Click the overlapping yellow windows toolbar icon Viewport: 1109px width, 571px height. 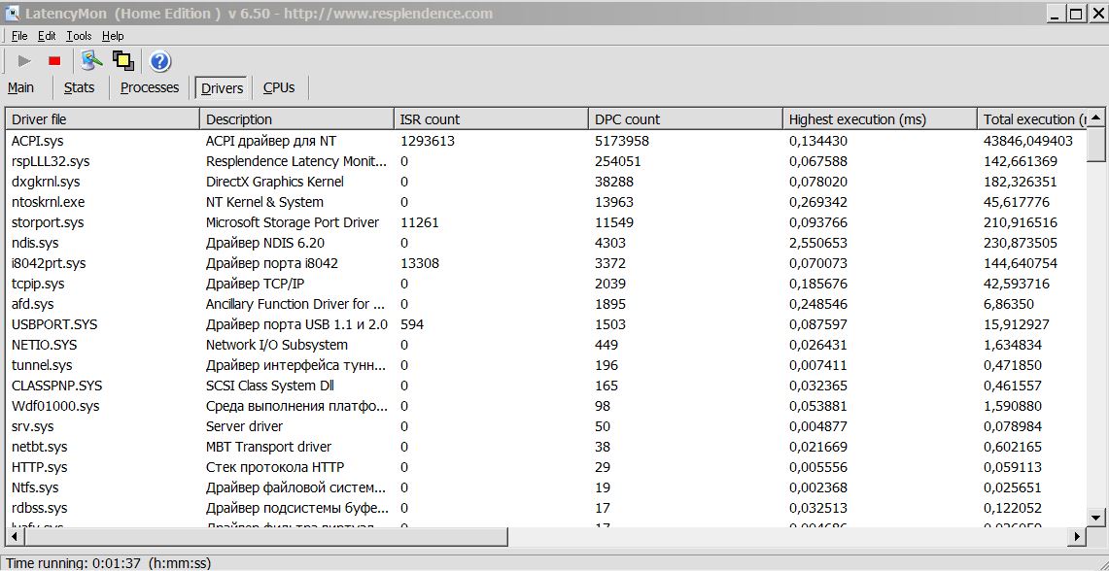point(122,61)
